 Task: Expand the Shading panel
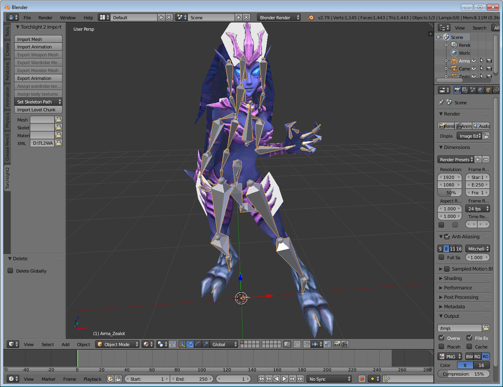453,278
